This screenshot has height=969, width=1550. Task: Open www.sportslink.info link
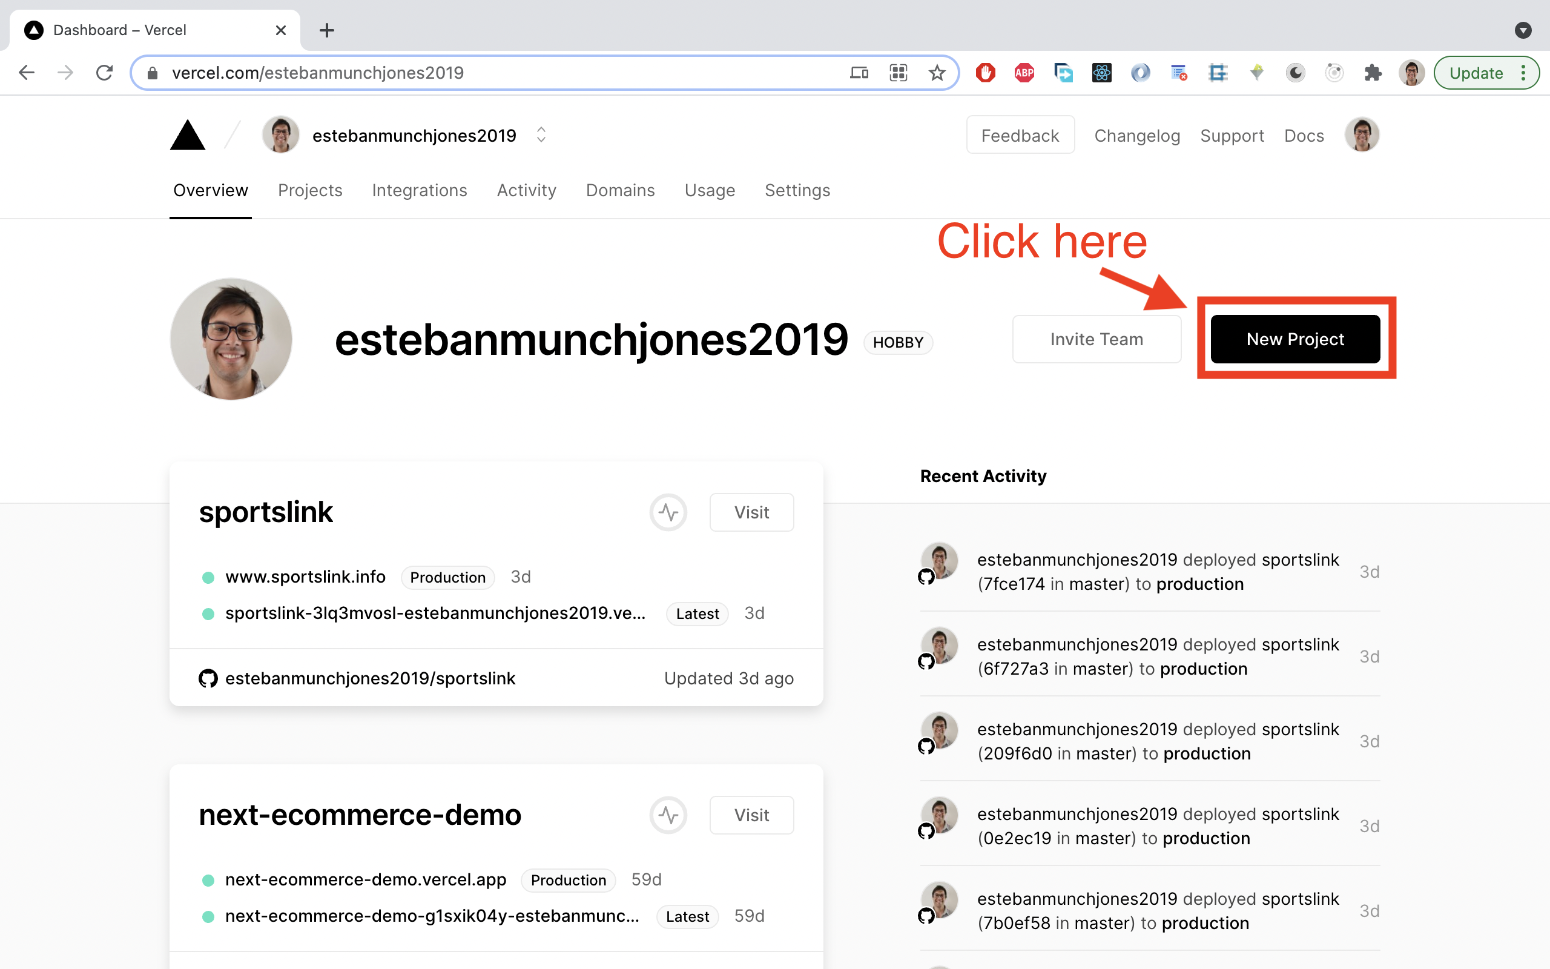[x=305, y=576]
